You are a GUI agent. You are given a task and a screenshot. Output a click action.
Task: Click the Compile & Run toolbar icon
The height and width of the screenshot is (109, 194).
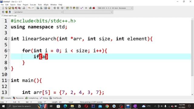tap(74, 8)
